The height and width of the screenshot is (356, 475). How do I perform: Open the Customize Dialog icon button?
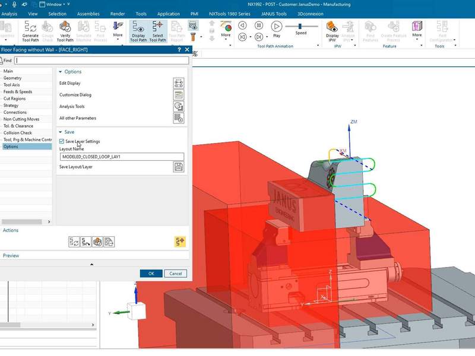tap(179, 95)
